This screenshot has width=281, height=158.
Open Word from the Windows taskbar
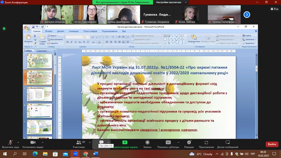[96, 154]
